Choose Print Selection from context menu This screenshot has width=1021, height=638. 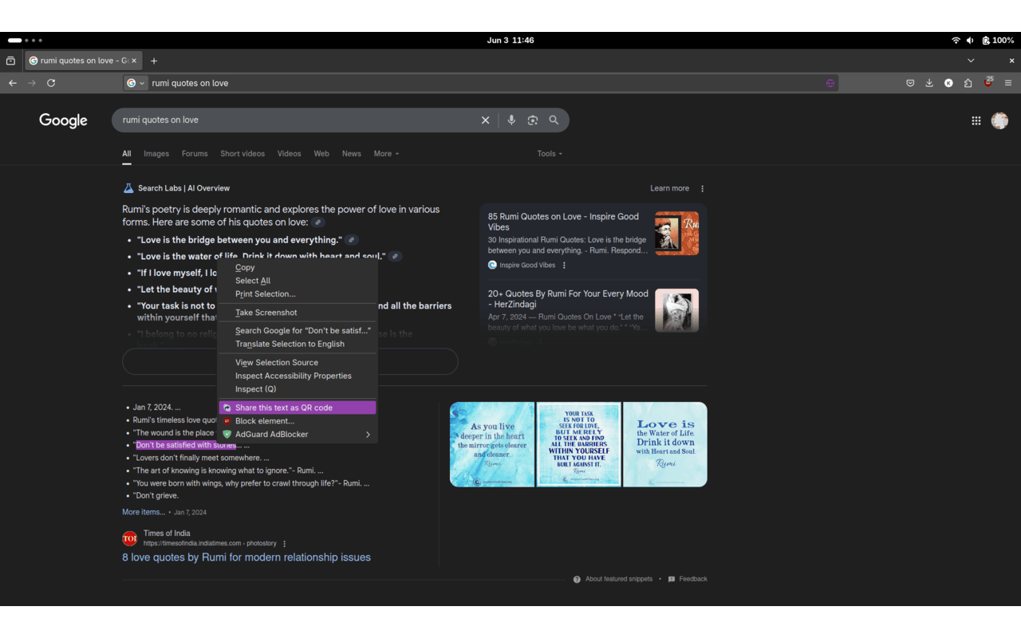298,294
